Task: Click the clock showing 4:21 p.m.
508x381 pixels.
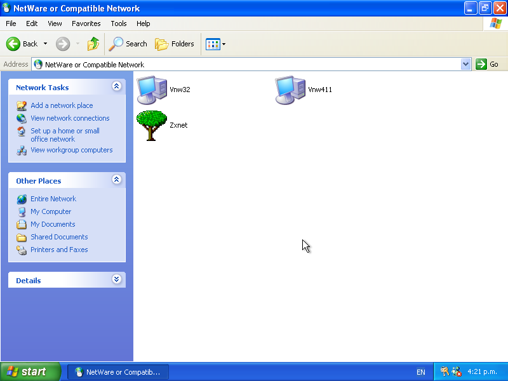Action: [x=482, y=371]
